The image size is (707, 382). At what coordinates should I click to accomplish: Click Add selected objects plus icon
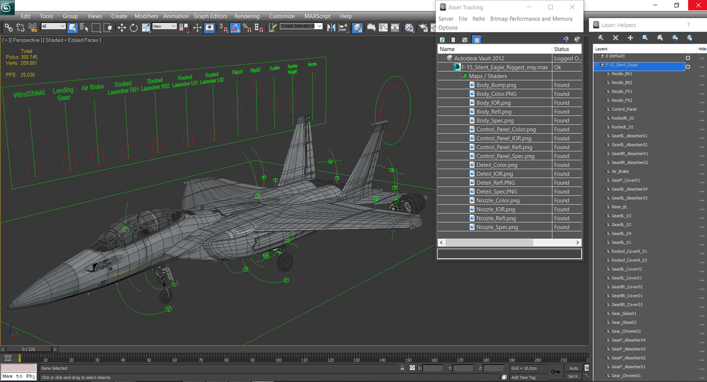(x=630, y=38)
